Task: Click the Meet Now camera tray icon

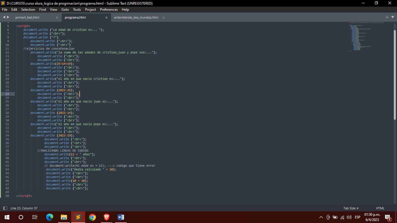Action: pyautogui.click(x=328, y=217)
